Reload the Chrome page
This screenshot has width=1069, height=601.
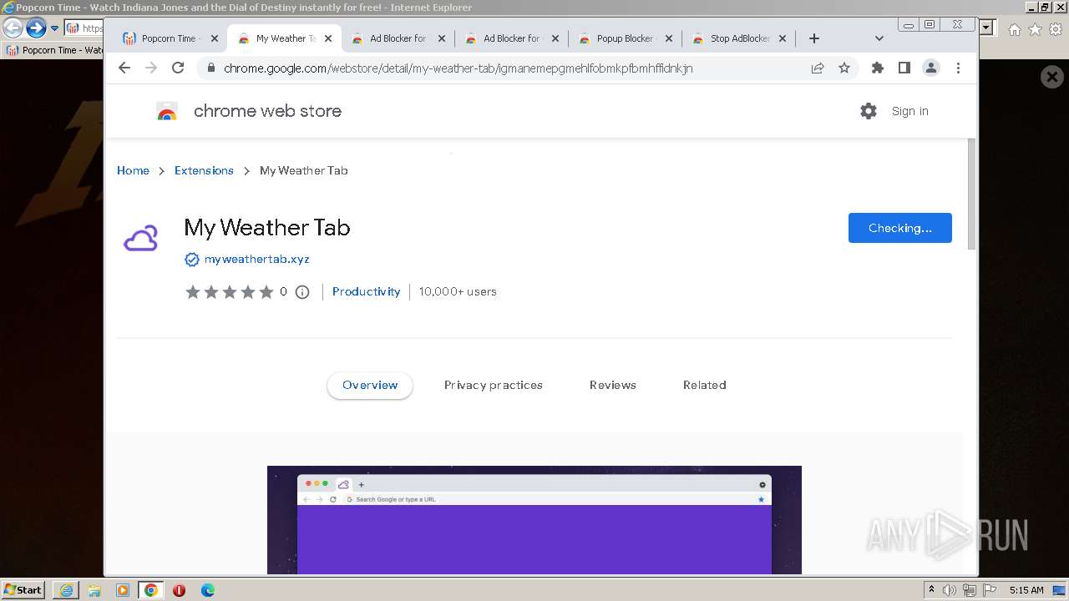(x=178, y=68)
